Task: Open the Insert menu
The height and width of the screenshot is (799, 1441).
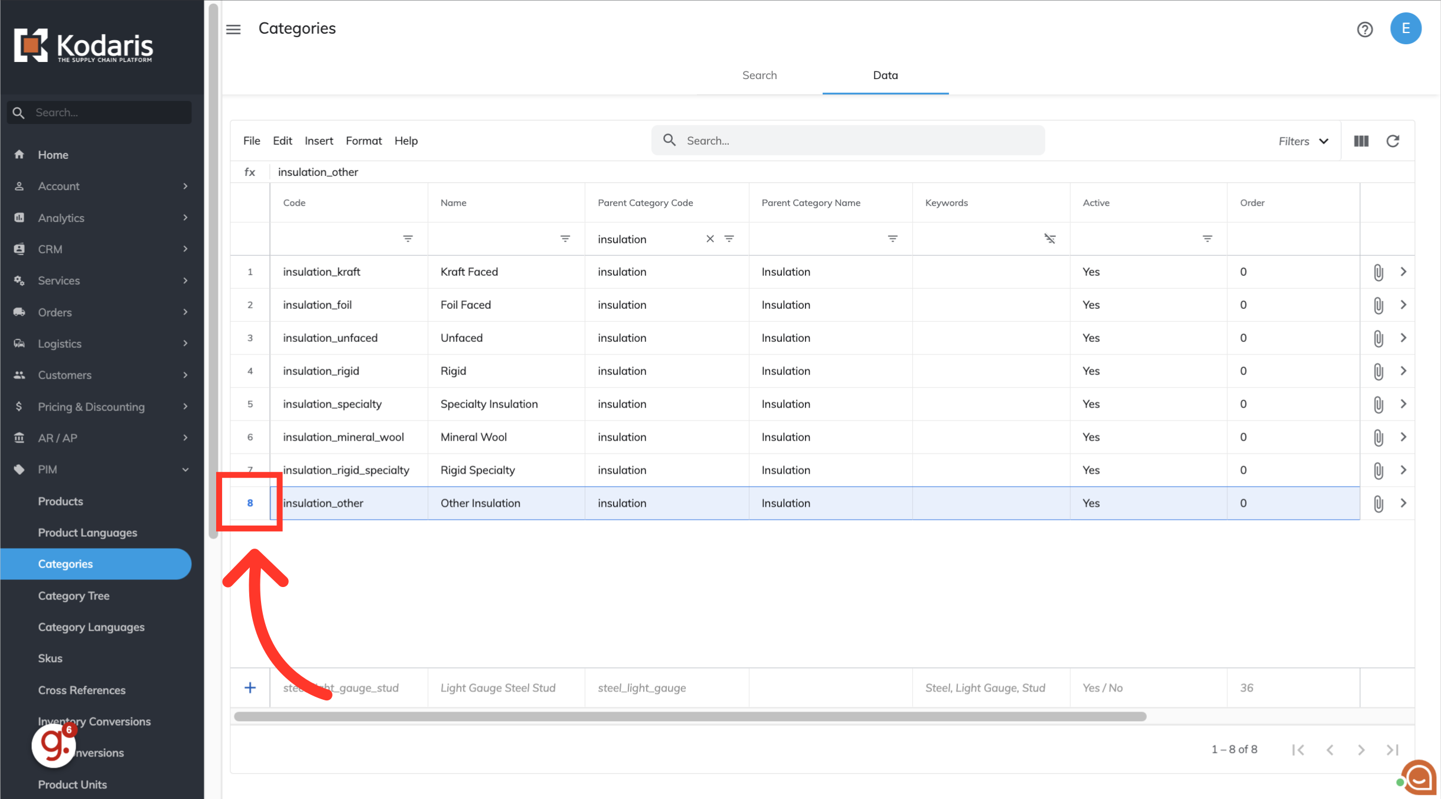Action: pos(318,141)
